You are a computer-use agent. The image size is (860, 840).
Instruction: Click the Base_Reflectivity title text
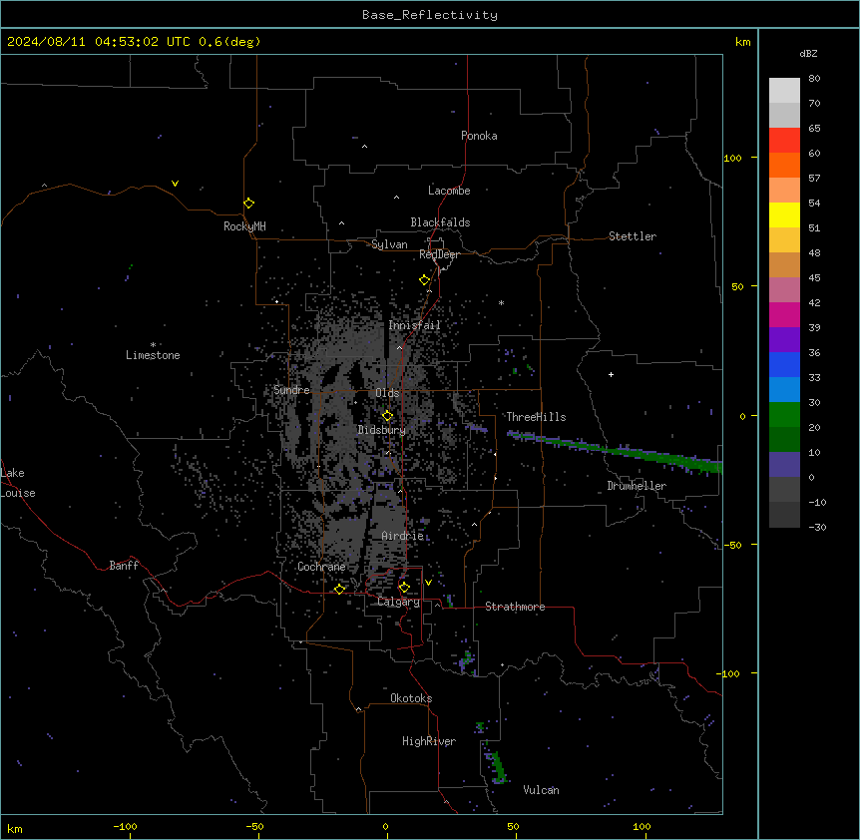coord(430,15)
